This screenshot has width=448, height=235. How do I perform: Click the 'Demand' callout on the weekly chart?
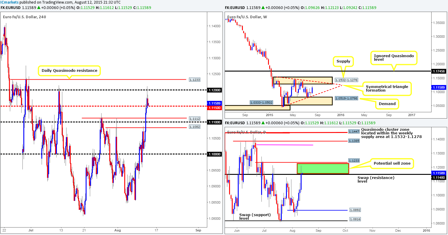point(387,104)
